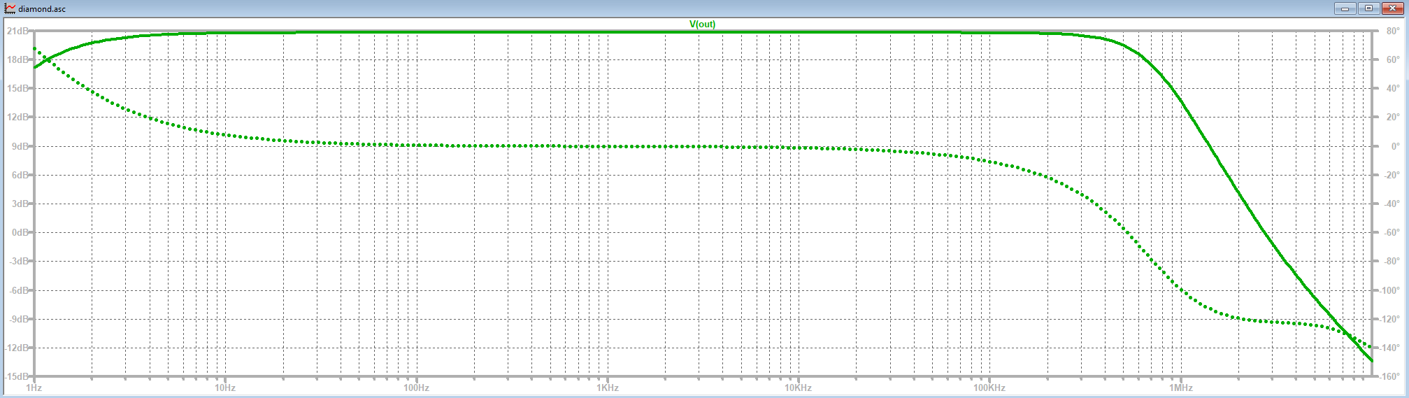The height and width of the screenshot is (398, 1409).
Task: Click the -120° phase axis label
Action: pyautogui.click(x=1389, y=319)
